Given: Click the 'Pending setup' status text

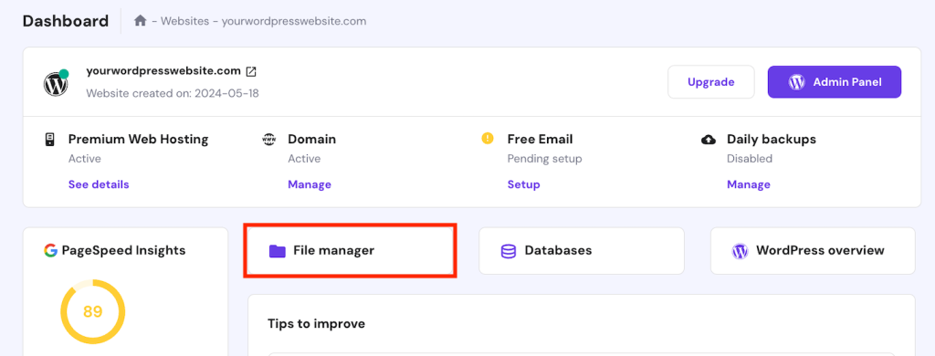Looking at the screenshot, I should tap(544, 159).
